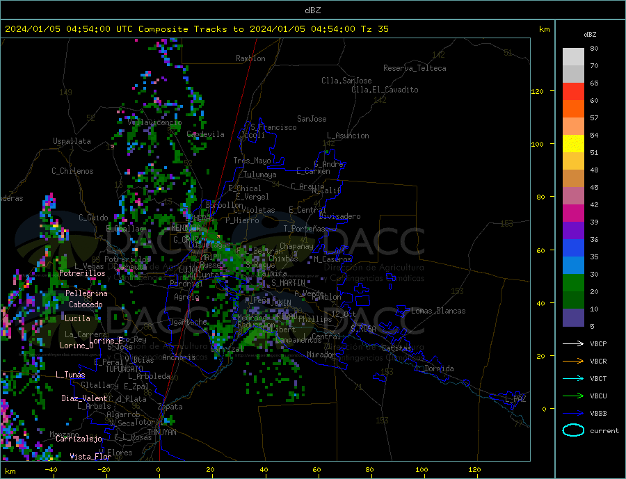Click the Vista_Flor label
The width and height of the screenshot is (626, 479).
click(90, 457)
